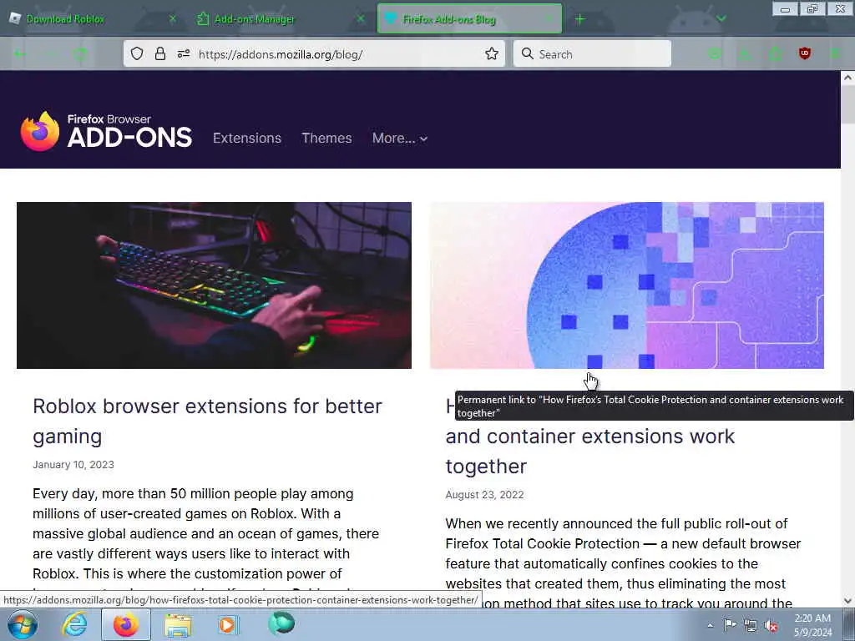Click the RGB keyboard article thumbnail
The width and height of the screenshot is (855, 641).
214,285
